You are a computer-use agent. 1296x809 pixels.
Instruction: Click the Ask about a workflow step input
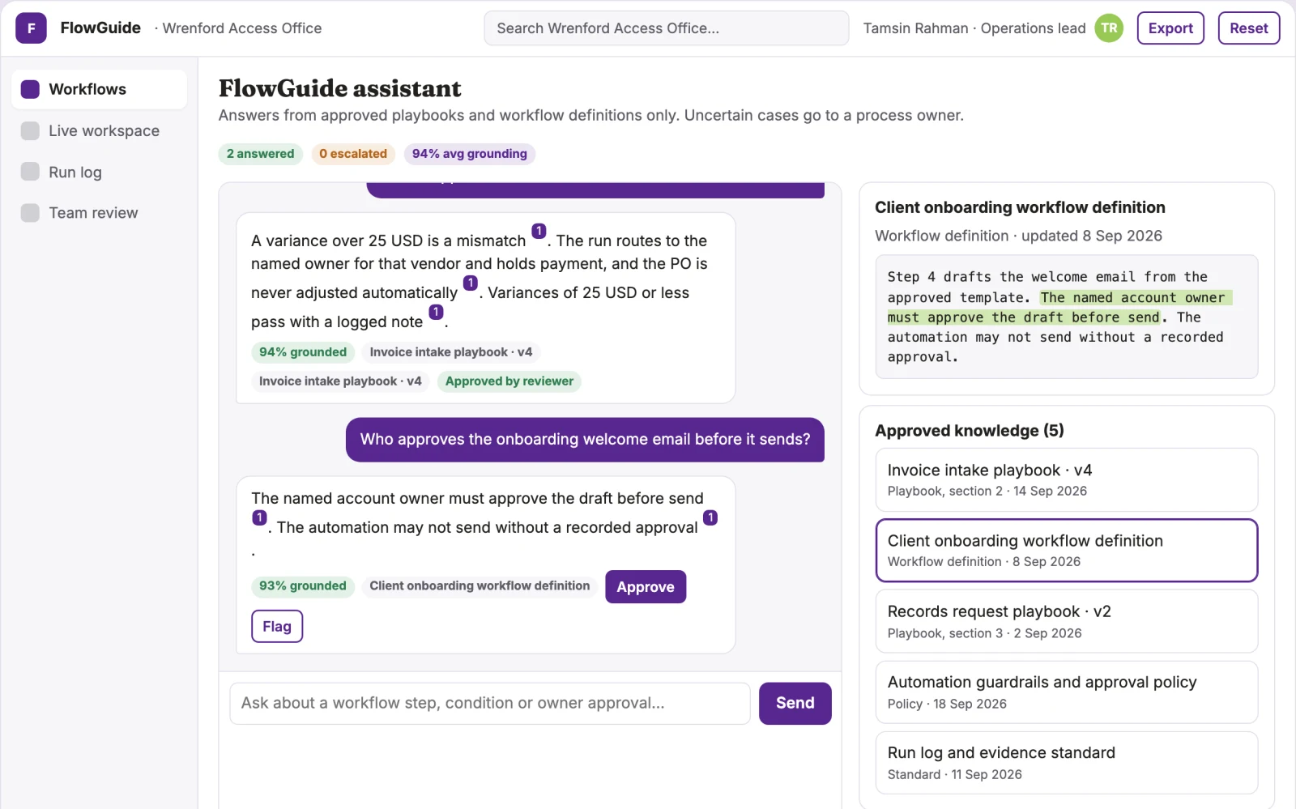tap(490, 703)
